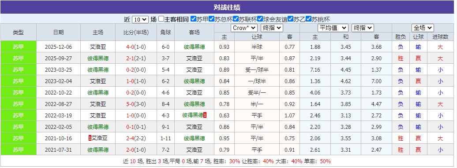
Task: Click away team 彼得黑德 in 2025-12-06 row
Action: [x=195, y=47]
